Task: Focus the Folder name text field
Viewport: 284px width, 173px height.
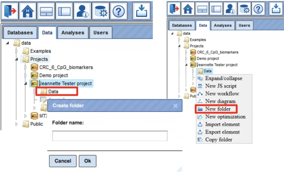Action: pyautogui.click(x=110, y=136)
